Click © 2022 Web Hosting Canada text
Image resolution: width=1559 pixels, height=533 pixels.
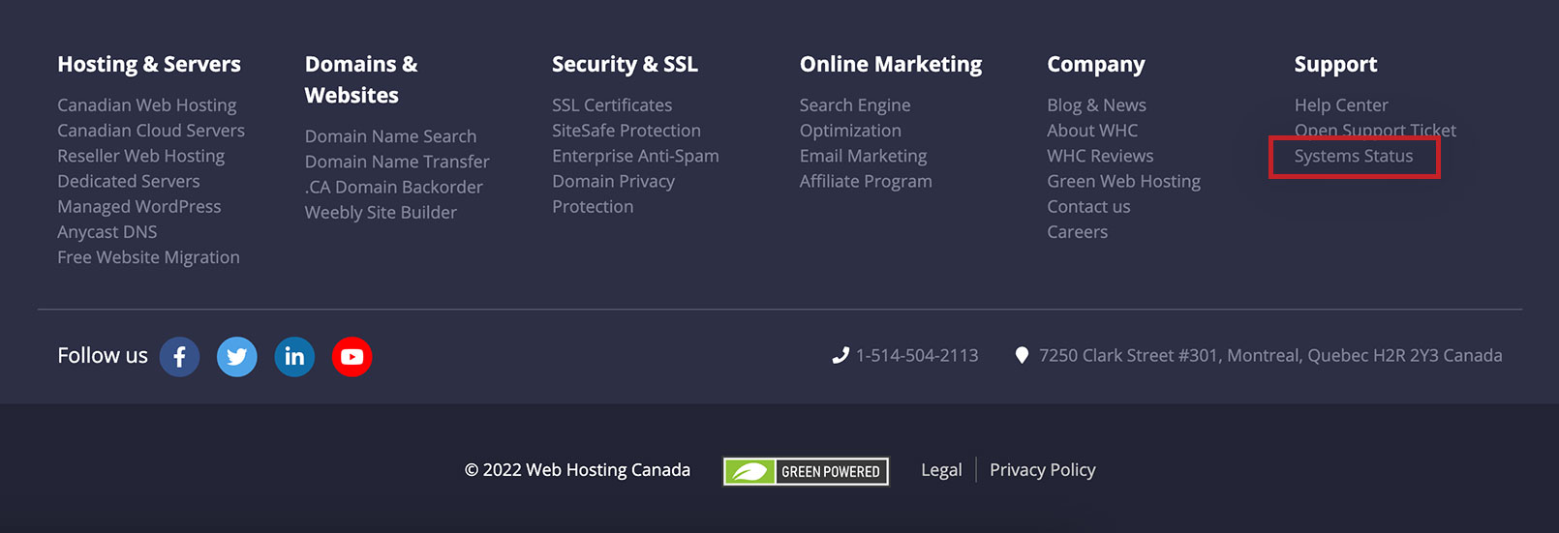pos(577,470)
